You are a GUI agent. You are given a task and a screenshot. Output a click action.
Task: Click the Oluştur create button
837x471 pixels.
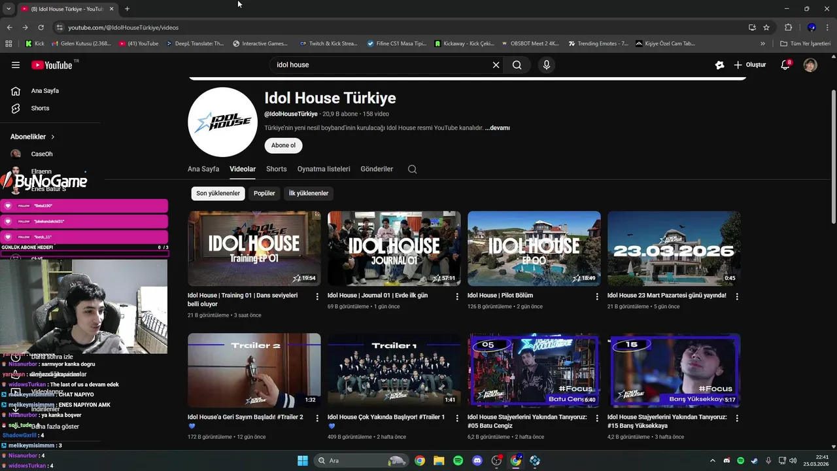749,65
